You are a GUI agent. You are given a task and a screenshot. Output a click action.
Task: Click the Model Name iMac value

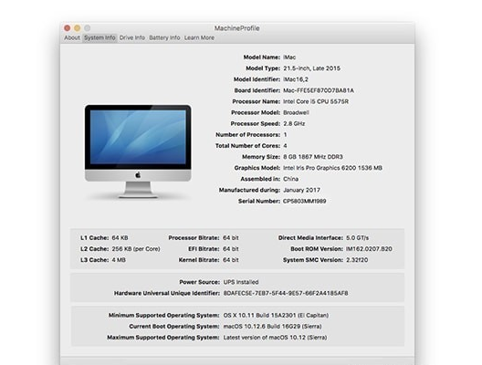click(289, 57)
